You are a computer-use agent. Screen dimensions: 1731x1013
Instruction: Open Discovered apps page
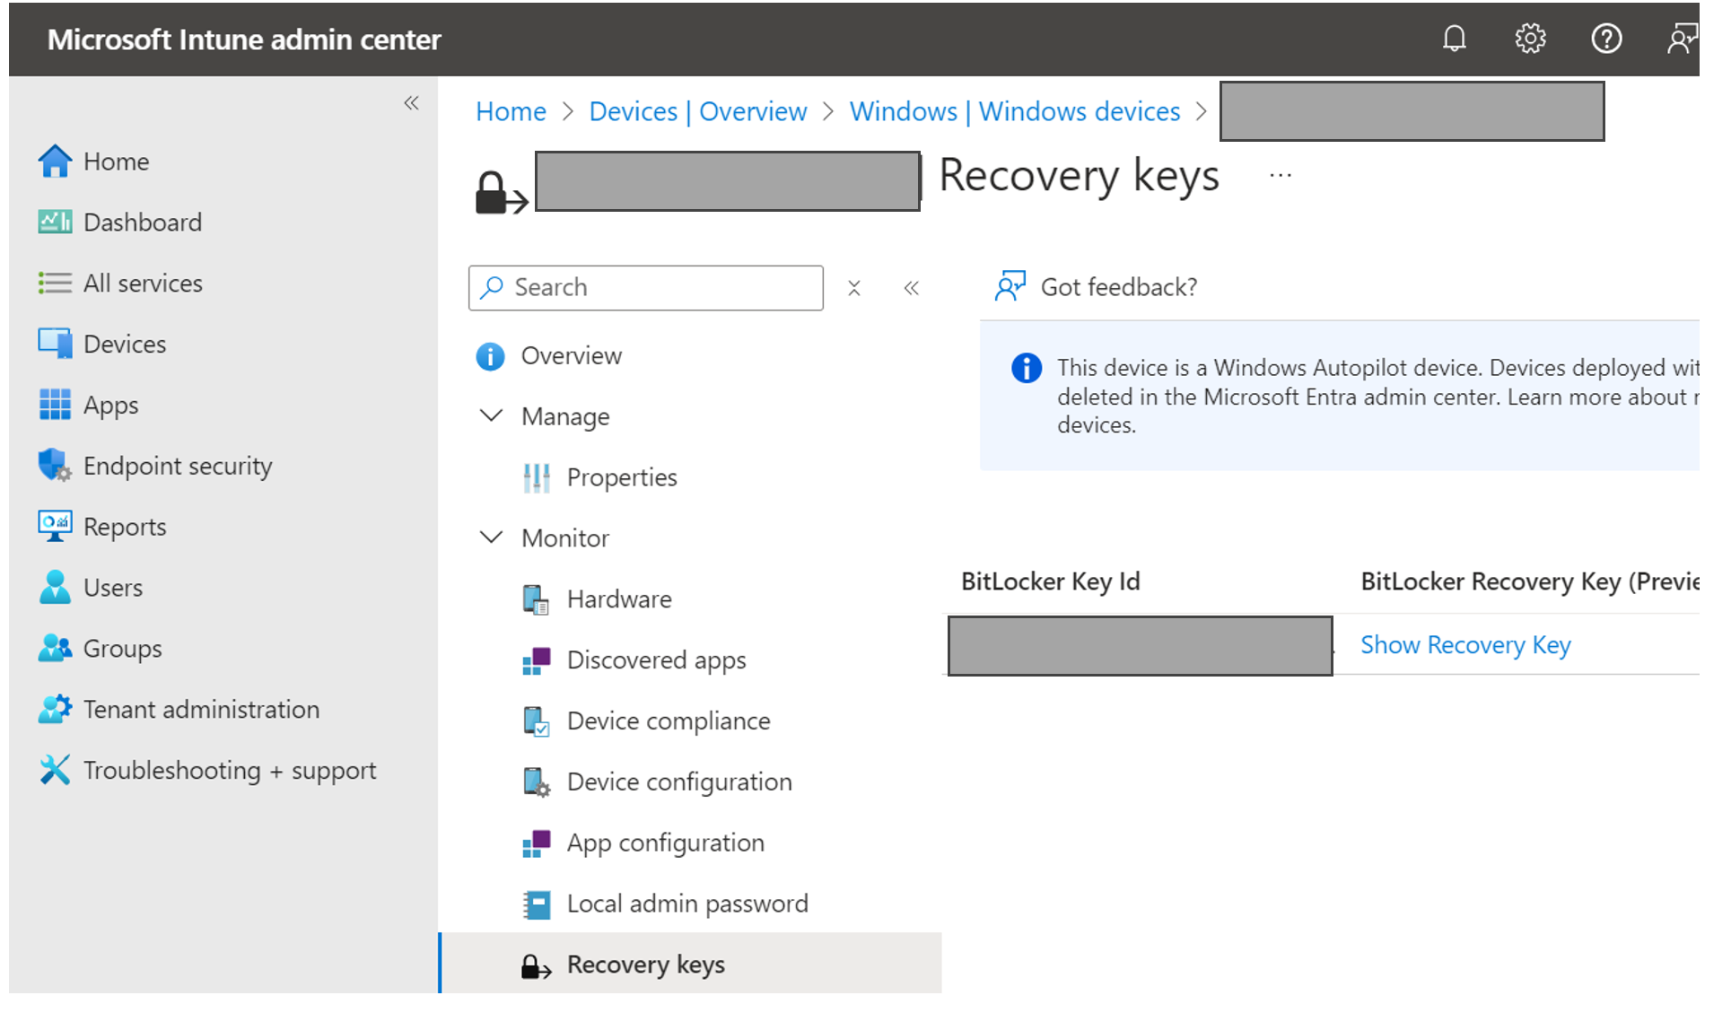coord(656,660)
